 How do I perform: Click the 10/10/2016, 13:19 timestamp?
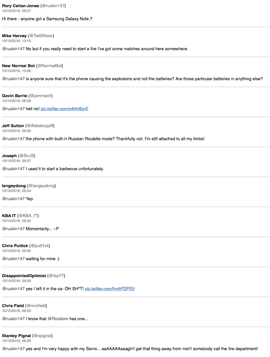tap(16, 41)
